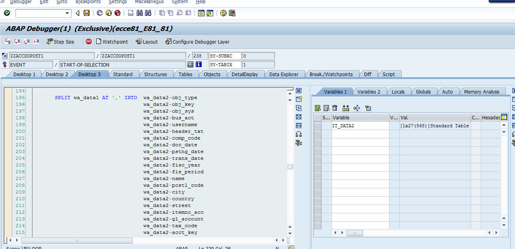Switch to the Variables 2 tab
The height and width of the screenshot is (249, 515).
(369, 92)
